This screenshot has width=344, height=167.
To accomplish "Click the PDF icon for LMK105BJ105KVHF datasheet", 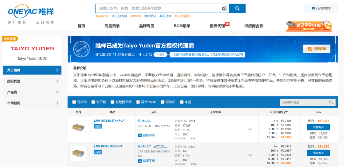I will (x=140, y=161).
